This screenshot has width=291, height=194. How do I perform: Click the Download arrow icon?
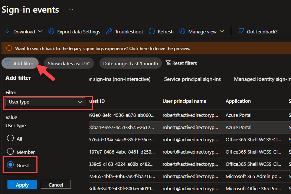(7, 32)
